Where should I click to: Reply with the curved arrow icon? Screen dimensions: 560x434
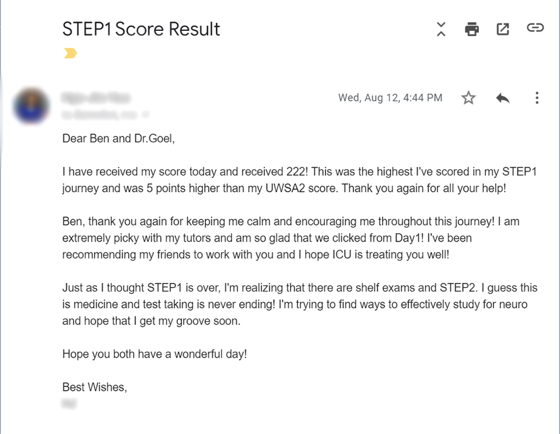click(x=502, y=98)
